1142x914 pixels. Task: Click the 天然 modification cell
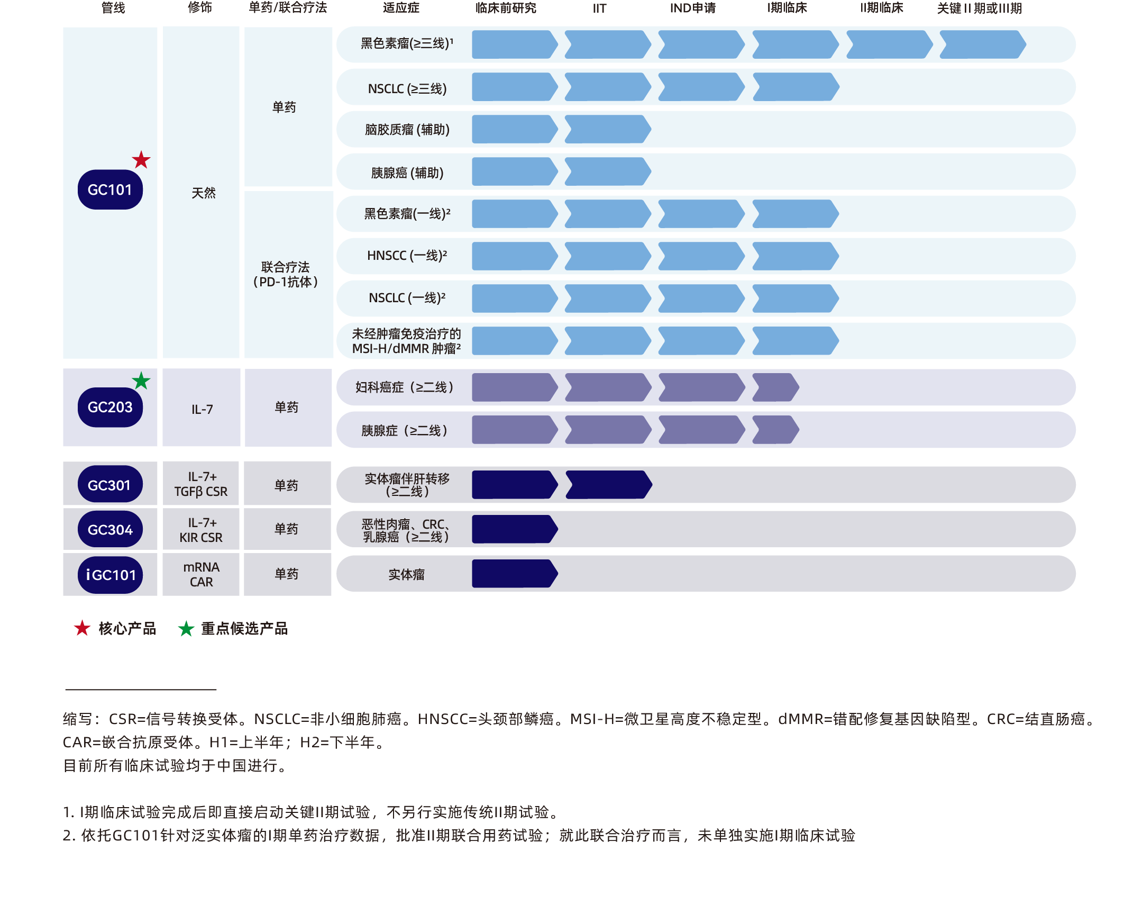point(204,193)
